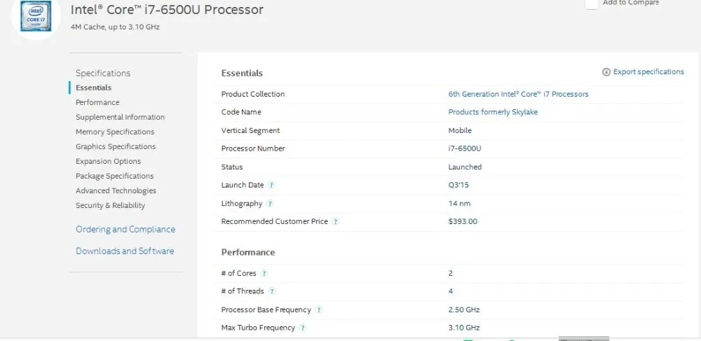Select Security & Reliability in sidebar

[x=110, y=205]
